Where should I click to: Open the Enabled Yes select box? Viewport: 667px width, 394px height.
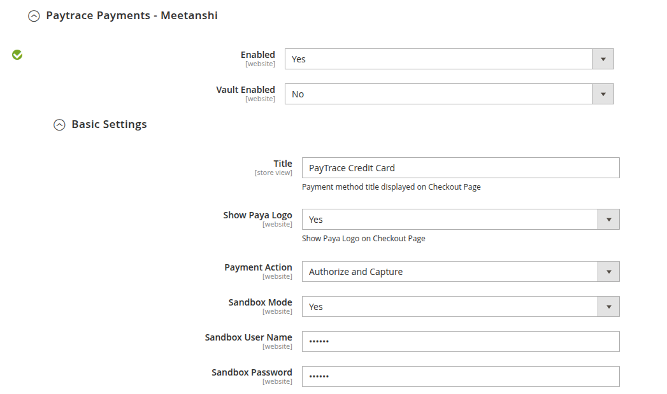pos(449,59)
